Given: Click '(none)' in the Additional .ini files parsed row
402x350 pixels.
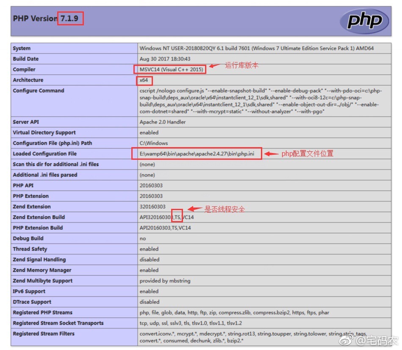Looking at the screenshot, I should [x=147, y=175].
